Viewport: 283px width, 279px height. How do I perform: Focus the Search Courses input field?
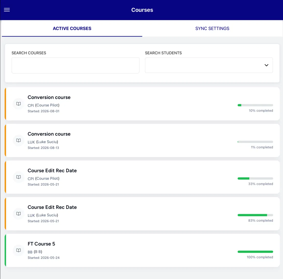[75, 65]
